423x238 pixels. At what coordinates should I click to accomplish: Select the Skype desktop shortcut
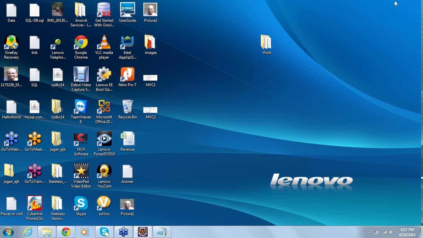(81, 206)
